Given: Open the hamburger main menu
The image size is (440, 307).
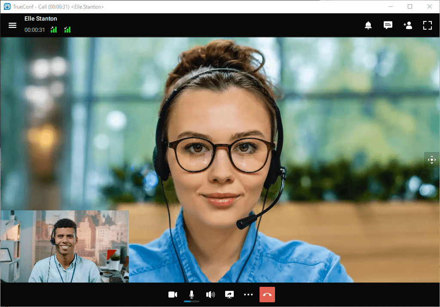Looking at the screenshot, I should pyautogui.click(x=12, y=25).
